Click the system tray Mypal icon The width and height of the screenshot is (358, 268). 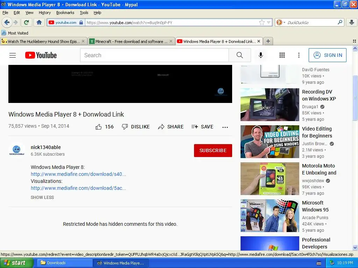pyautogui.click(x=332, y=263)
